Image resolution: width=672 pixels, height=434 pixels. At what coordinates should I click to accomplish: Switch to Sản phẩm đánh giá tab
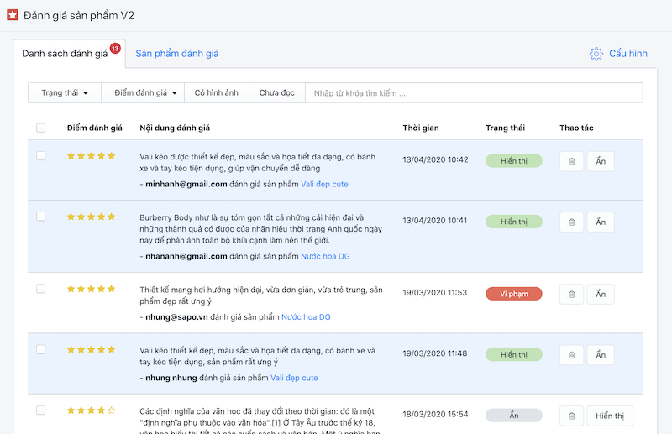[176, 54]
